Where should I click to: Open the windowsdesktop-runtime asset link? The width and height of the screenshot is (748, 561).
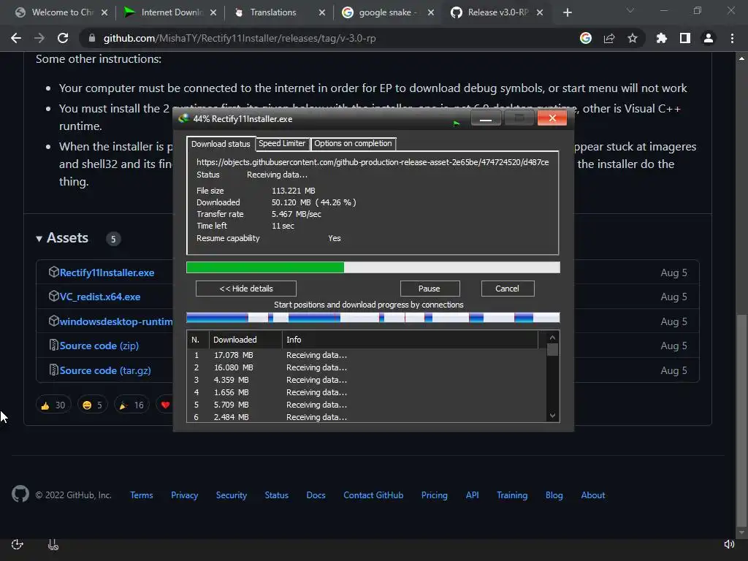(116, 321)
